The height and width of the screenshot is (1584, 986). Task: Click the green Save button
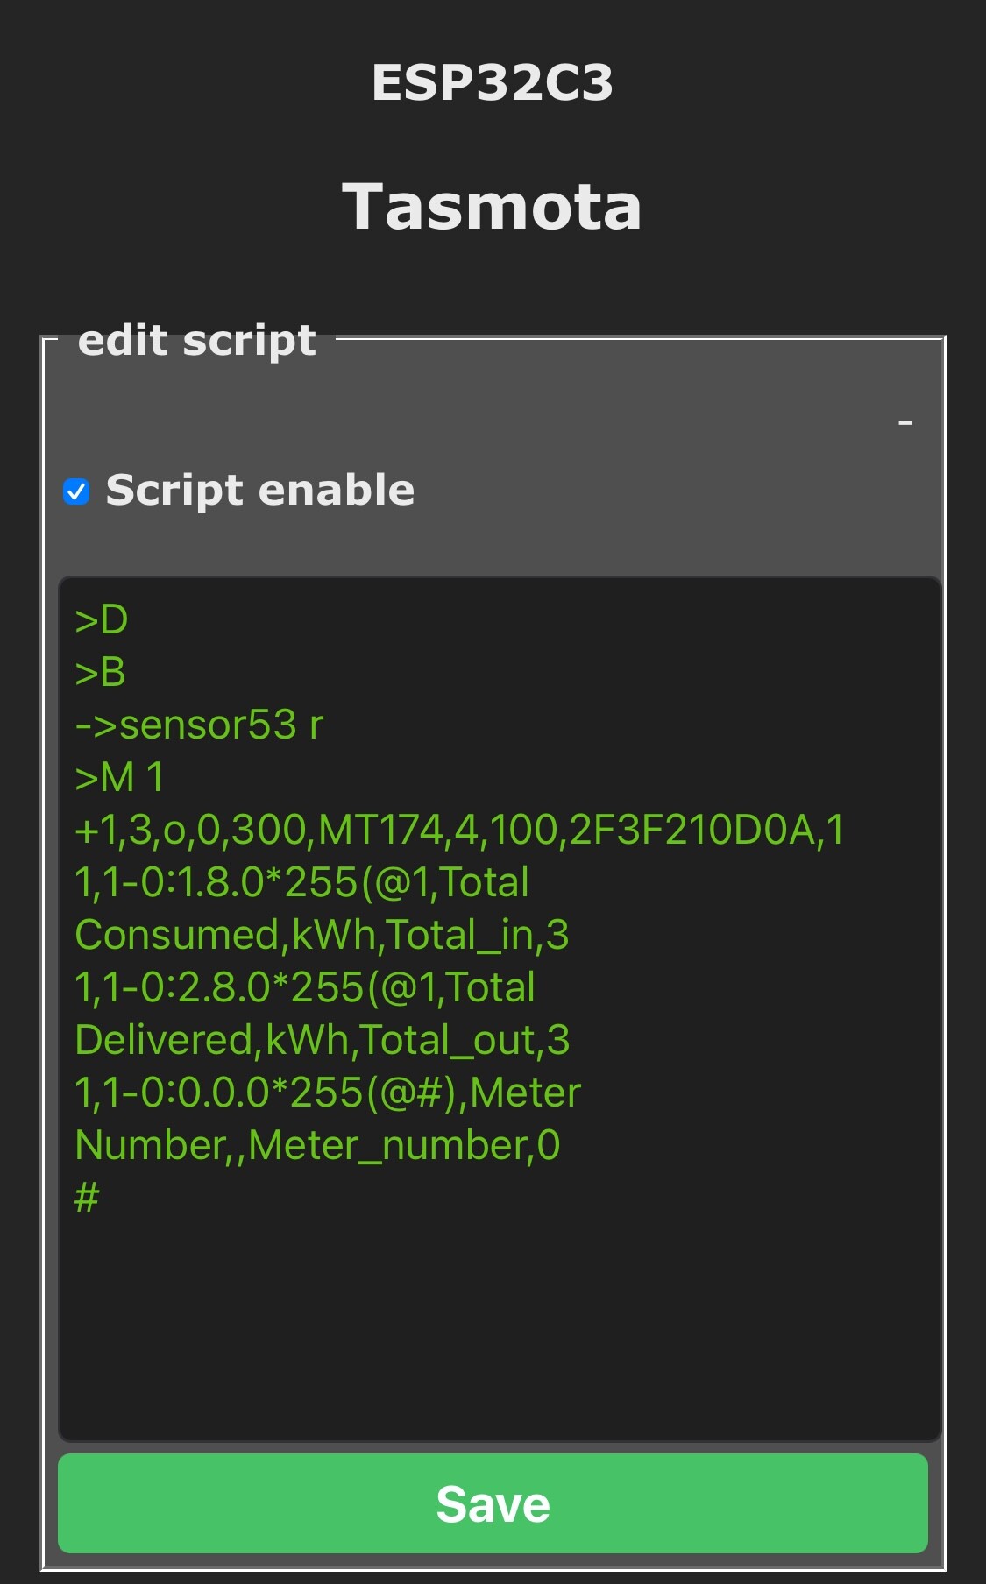tap(493, 1503)
